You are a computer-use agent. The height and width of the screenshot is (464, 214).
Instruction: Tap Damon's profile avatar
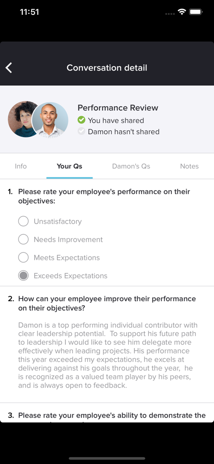(50, 120)
